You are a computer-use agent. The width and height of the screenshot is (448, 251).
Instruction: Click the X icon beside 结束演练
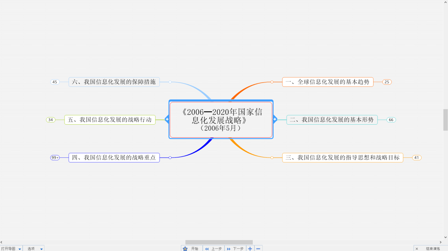(417, 249)
